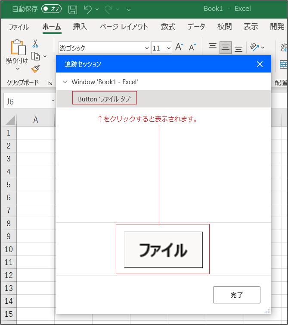Expand the 貼り付け paste options arrow
The height and width of the screenshot is (325, 288).
click(18, 69)
